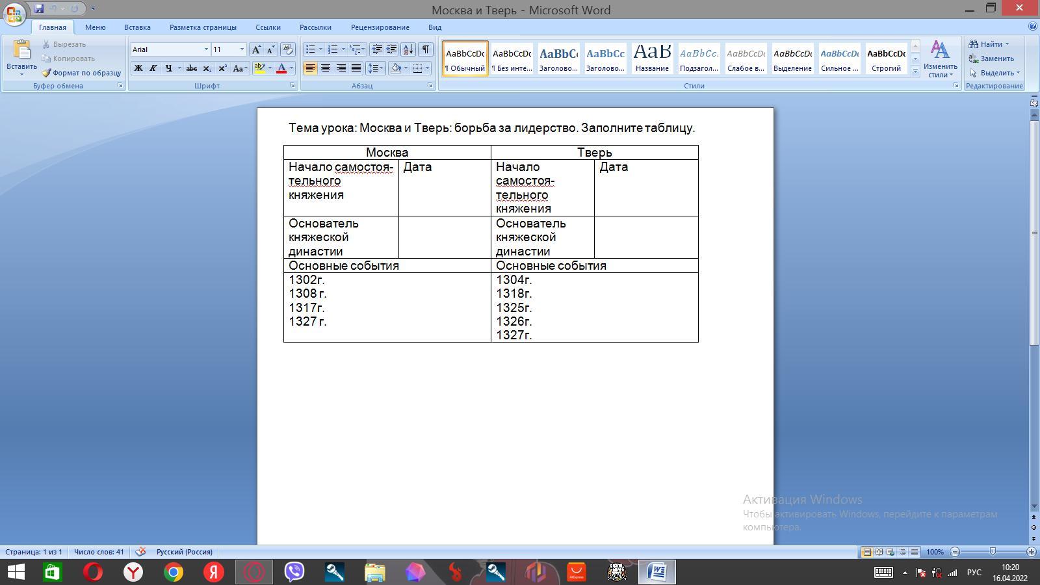Save document via quick access icon
1040x585 pixels.
[x=39, y=9]
